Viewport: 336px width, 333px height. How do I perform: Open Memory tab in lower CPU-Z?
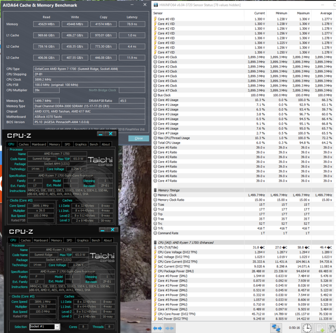[56, 240]
